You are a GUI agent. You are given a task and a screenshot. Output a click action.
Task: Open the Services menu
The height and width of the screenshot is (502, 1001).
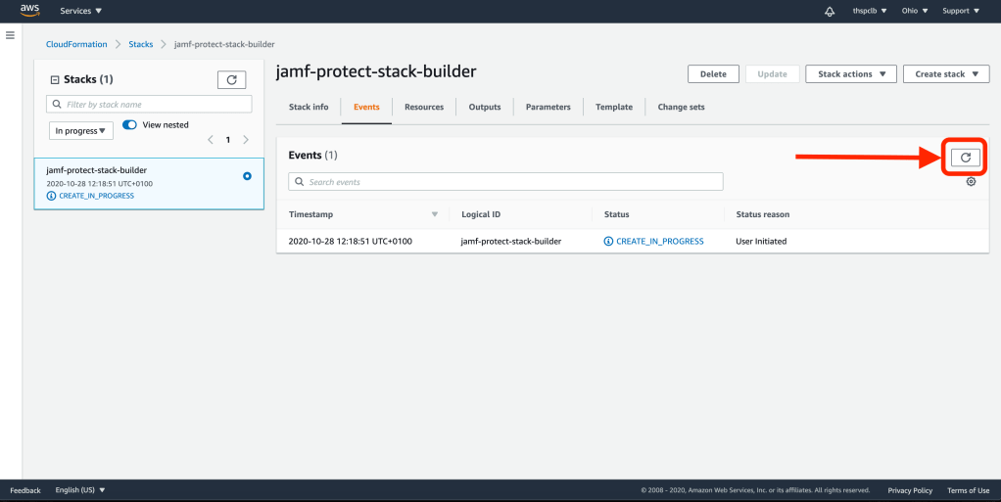click(81, 12)
